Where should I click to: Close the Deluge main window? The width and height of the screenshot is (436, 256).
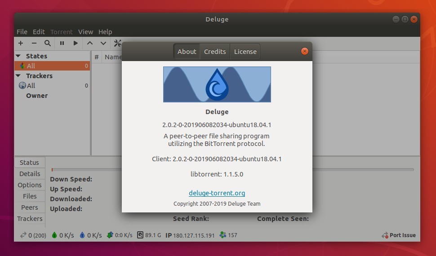pyautogui.click(x=414, y=19)
